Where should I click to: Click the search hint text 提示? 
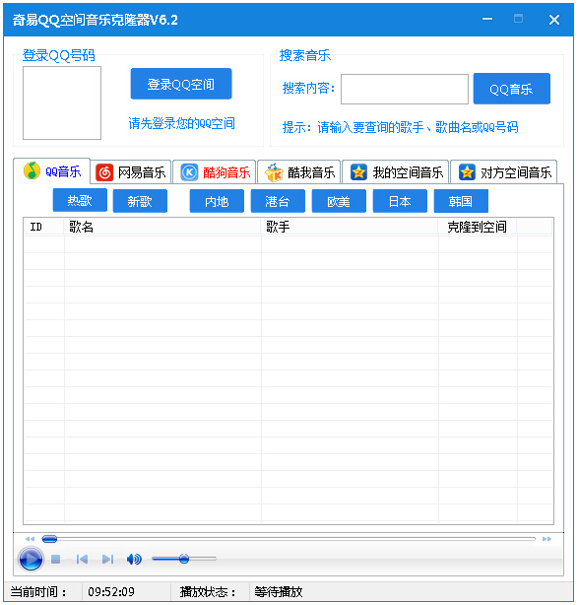click(x=400, y=127)
